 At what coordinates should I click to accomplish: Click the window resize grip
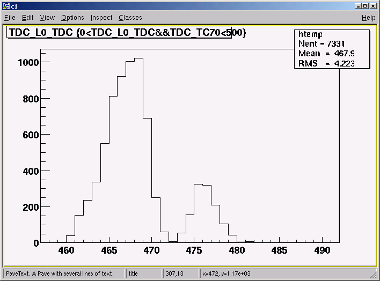coord(374,275)
